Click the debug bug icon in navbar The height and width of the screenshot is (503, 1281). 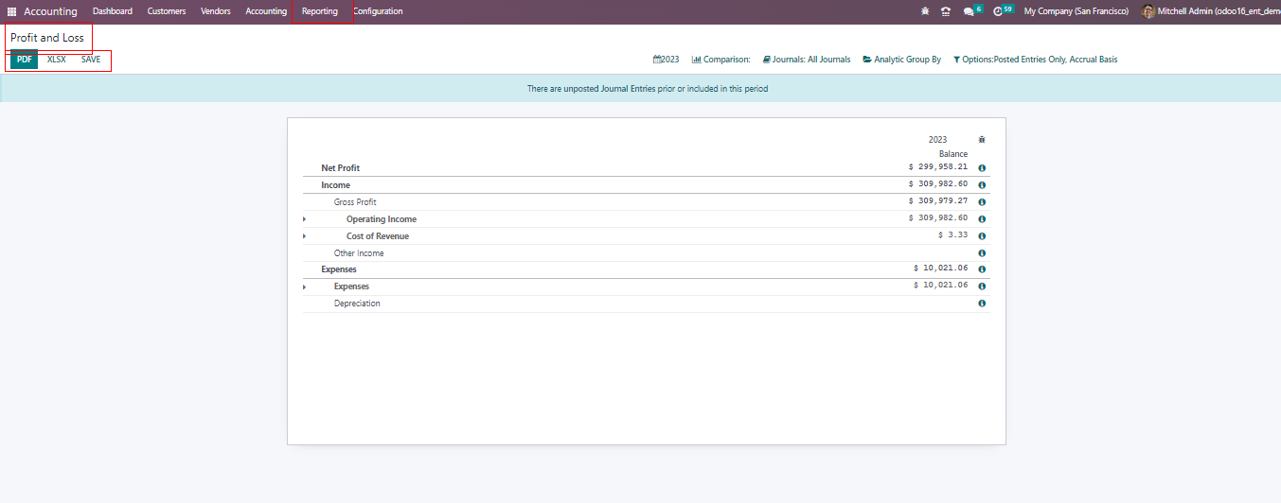(x=924, y=11)
